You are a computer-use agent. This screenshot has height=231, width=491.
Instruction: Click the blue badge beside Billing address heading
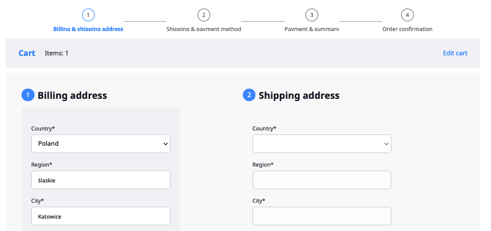click(x=28, y=95)
